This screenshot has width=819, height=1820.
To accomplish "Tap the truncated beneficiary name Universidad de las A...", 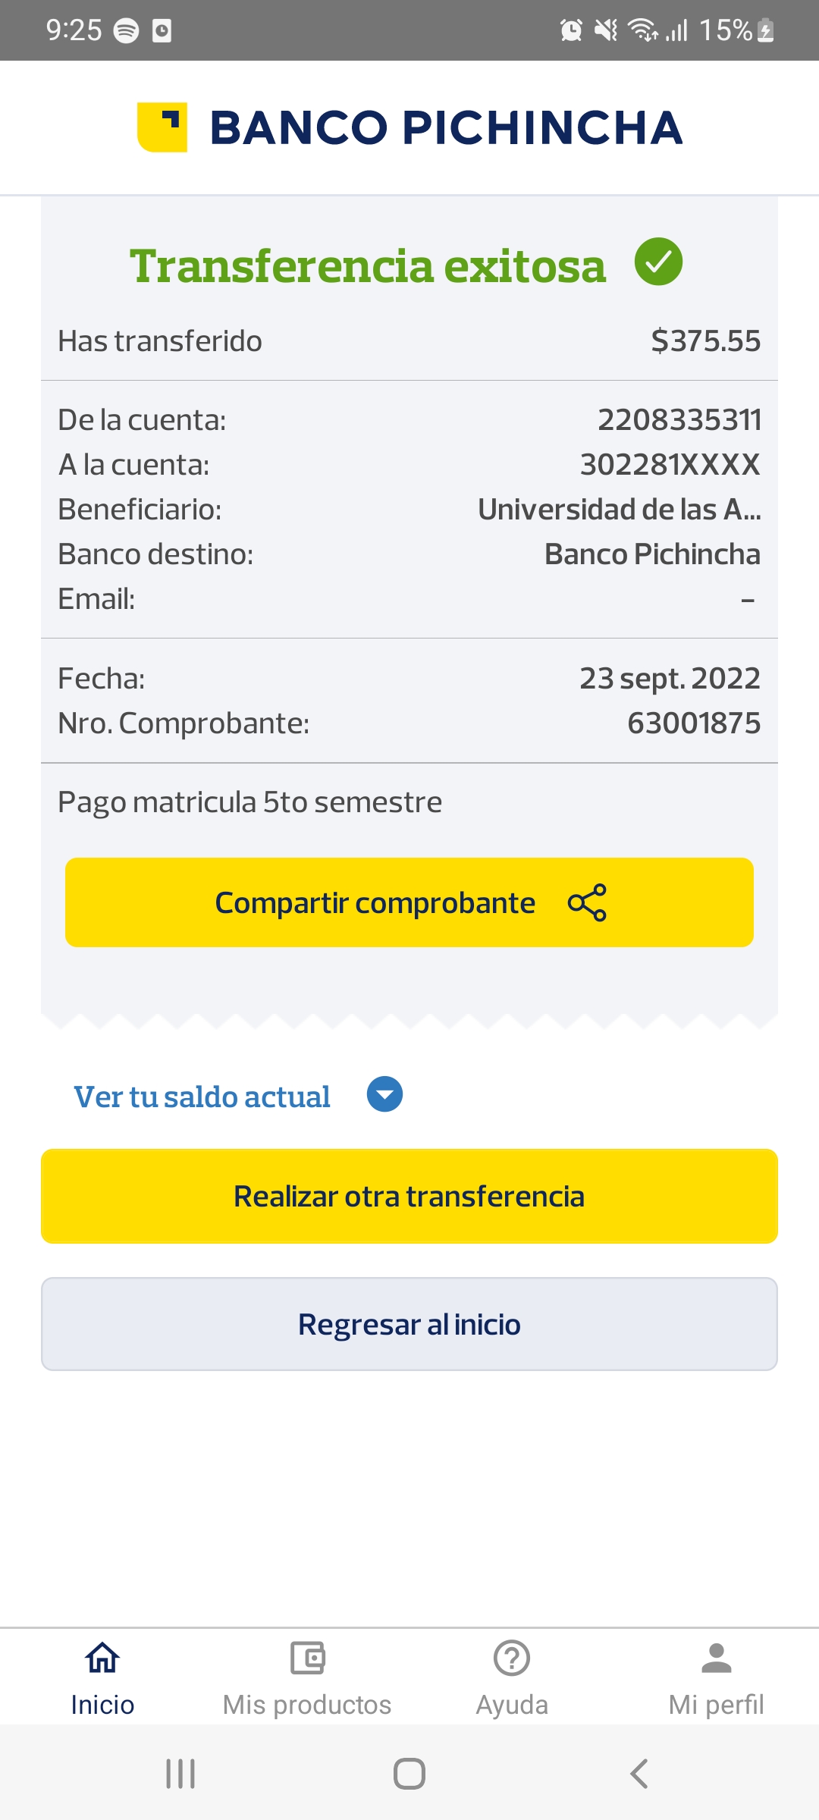I will [619, 510].
